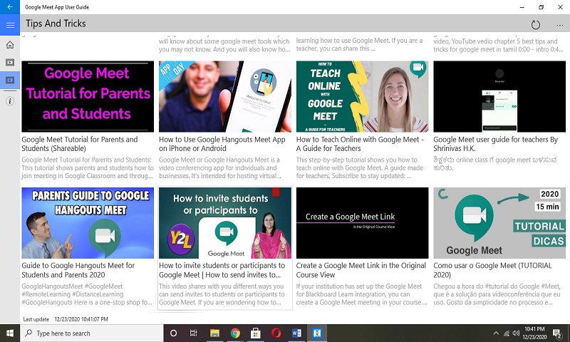Open Opera browser from the taskbar
The height and width of the screenshot is (342, 570).
coord(276,333)
